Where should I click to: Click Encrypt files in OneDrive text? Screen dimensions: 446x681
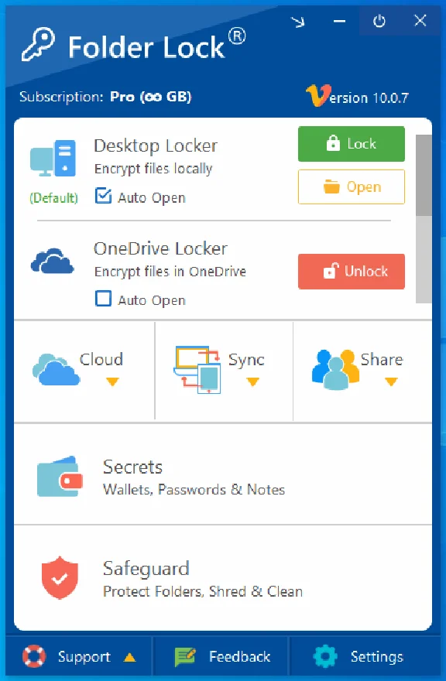[170, 272]
